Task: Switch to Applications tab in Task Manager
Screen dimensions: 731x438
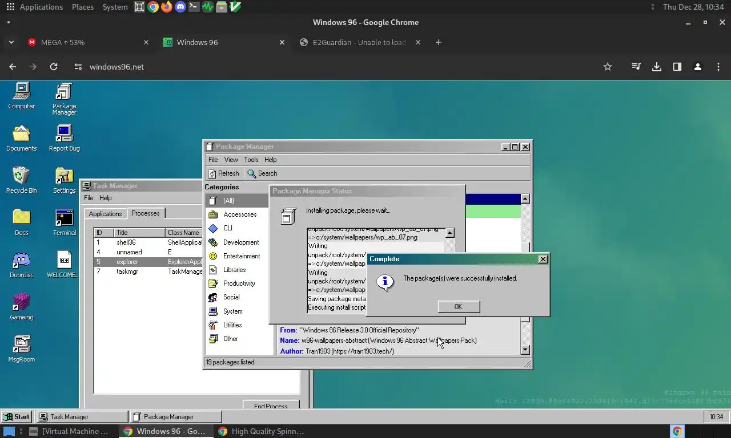Action: click(x=105, y=213)
